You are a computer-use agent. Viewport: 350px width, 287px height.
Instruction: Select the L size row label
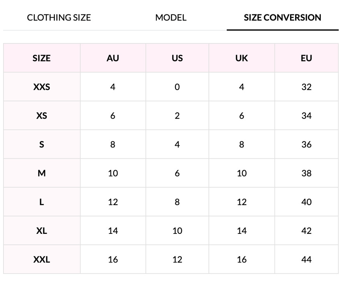[42, 202]
